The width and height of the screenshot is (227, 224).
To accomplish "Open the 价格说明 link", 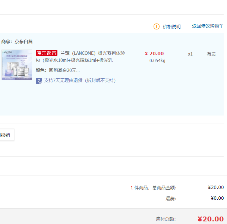I will (x=172, y=26).
